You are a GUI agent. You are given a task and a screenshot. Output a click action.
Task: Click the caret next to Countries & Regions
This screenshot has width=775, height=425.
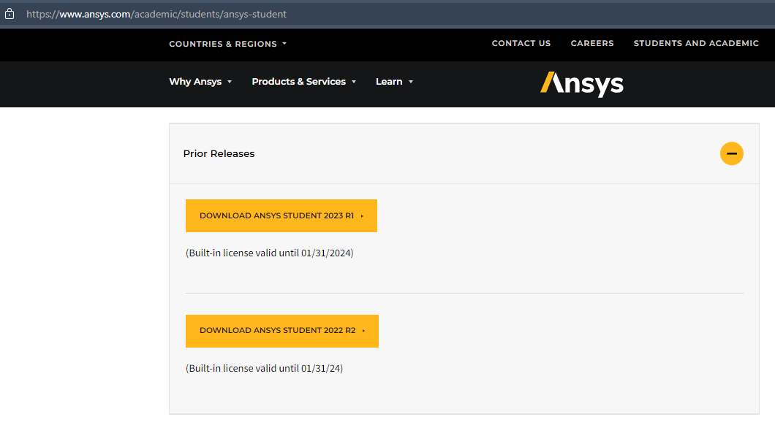(x=284, y=44)
